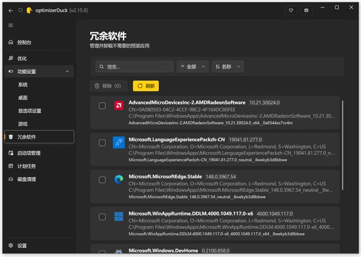Click the Edge WindowsApps install path line
Screen dimensions: 361x257
click(x=230, y=190)
